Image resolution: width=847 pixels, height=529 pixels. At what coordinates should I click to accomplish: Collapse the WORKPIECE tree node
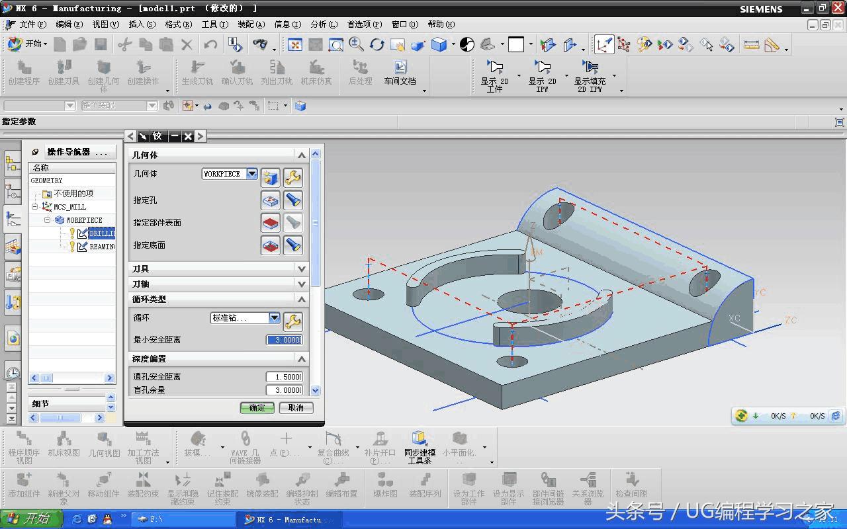[47, 220]
